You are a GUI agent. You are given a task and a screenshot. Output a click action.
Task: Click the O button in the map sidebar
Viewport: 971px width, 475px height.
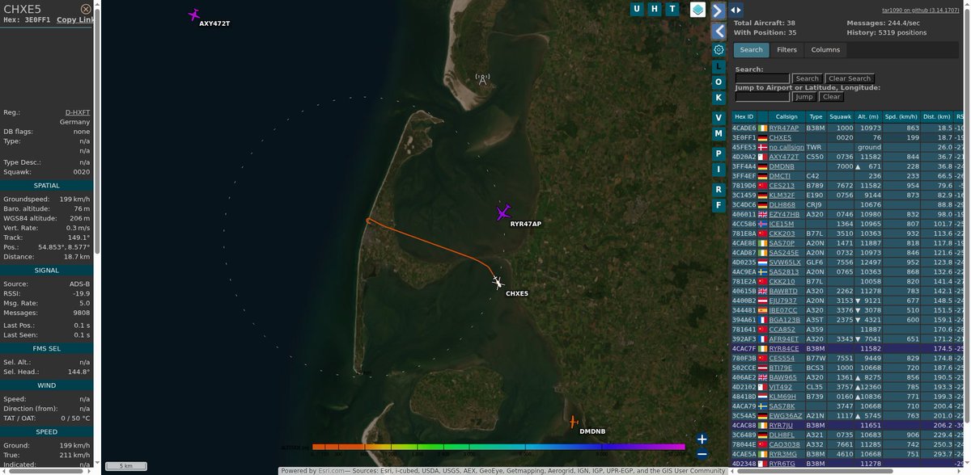click(719, 82)
